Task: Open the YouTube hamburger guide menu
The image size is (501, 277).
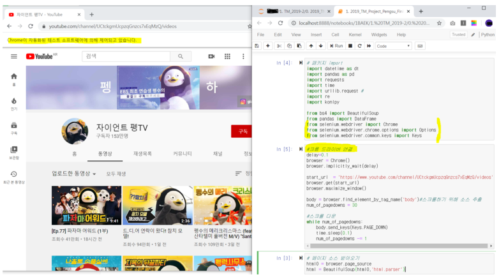Action: (x=14, y=56)
